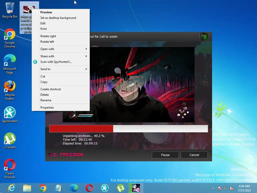Viewport: 257px width, 193px height.
Task: Open Microsoft Edge desktop shortcut
Action: click(x=10, y=64)
